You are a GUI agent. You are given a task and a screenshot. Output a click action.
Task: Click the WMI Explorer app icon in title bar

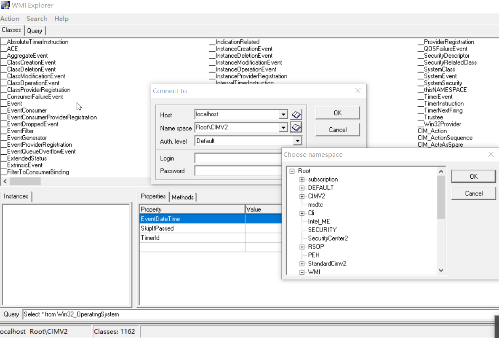pos(5,5)
